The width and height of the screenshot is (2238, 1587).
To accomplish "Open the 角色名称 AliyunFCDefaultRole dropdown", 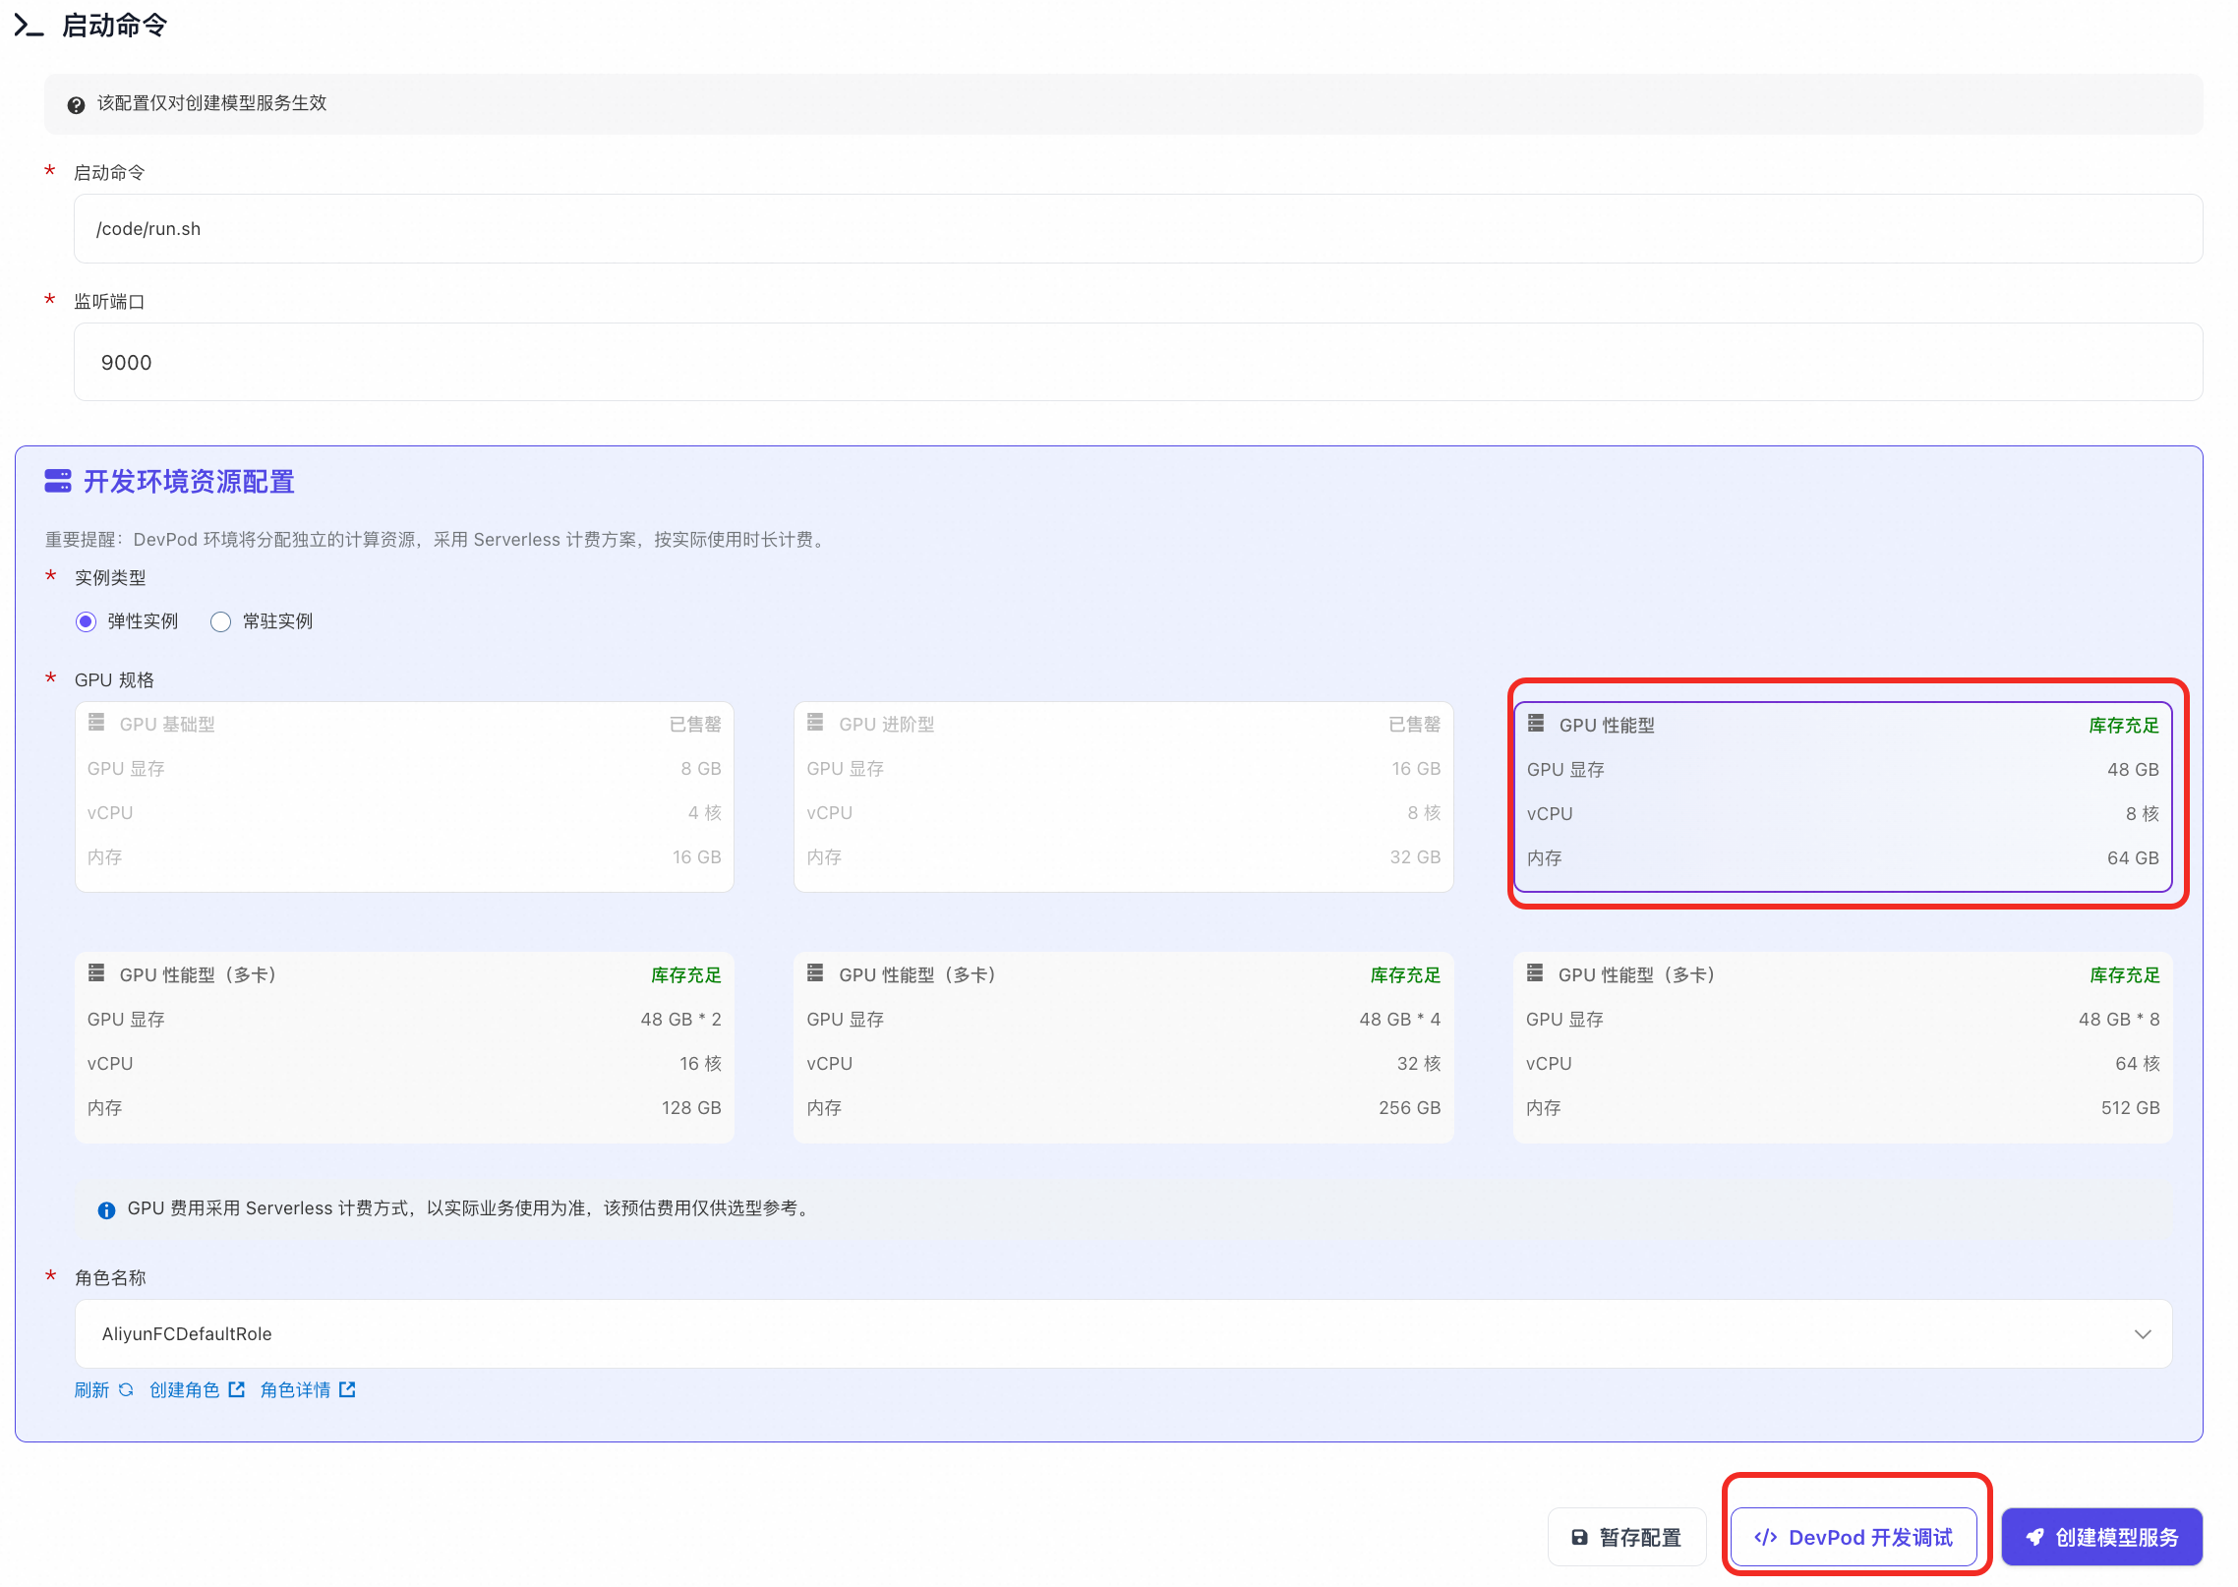I will click(x=1121, y=1333).
